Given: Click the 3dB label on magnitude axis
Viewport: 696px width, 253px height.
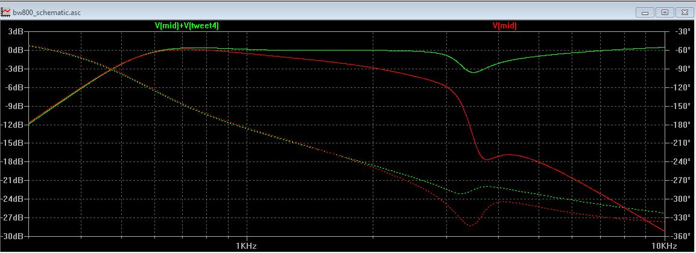Looking at the screenshot, I should click(15, 31).
